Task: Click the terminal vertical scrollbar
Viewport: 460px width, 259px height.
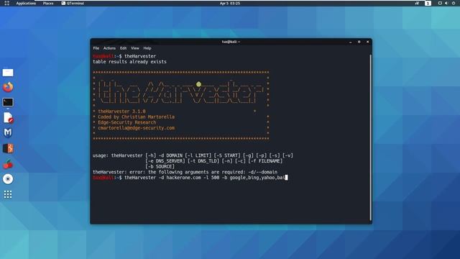Action: [x=371, y=137]
